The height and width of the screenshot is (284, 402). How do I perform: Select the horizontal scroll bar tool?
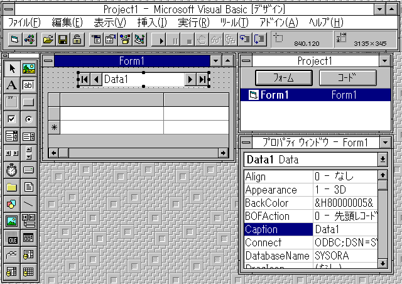click(12, 153)
